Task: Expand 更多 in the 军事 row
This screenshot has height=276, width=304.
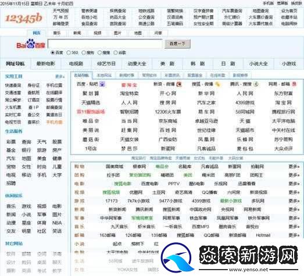Action: [294, 218]
